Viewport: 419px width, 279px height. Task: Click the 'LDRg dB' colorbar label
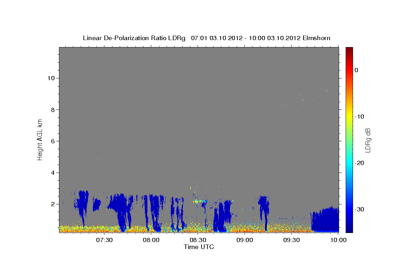pos(368,140)
